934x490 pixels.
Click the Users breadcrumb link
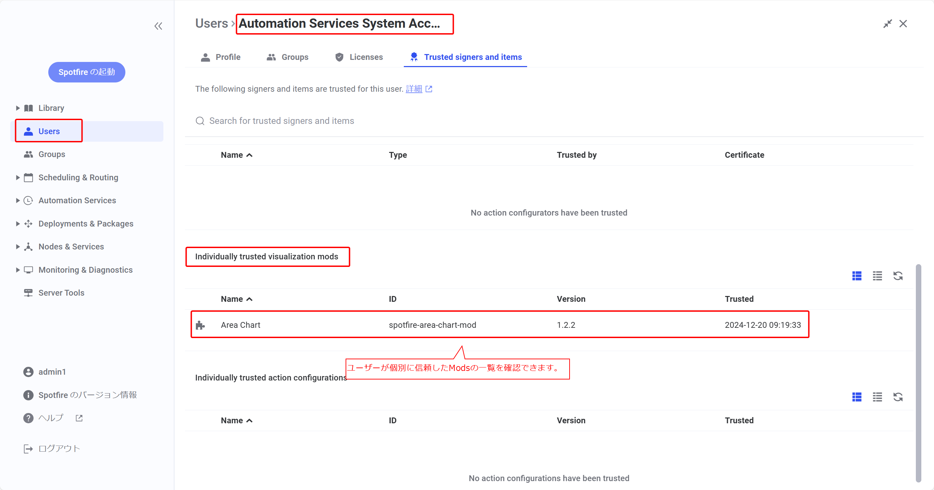click(211, 24)
